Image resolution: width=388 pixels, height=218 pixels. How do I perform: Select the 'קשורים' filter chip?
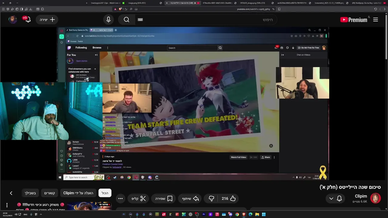[x=50, y=193]
